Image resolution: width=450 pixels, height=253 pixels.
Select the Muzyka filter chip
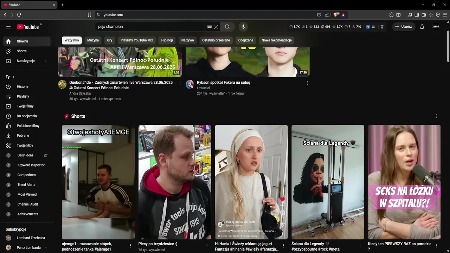click(x=93, y=40)
